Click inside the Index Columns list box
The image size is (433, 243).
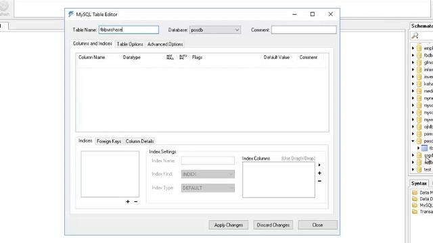point(279,180)
